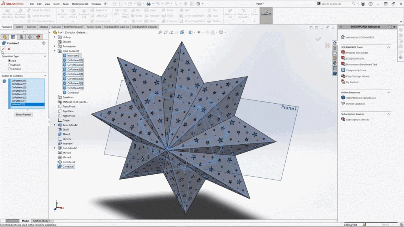Image resolution: width=404 pixels, height=227 pixels.
Task: Open the SOLIDWORKS Help question mark icon
Action: coord(370,4)
